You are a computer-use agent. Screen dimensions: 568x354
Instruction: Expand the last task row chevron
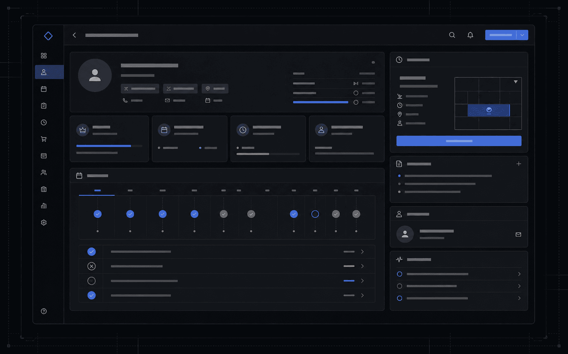(x=362, y=295)
